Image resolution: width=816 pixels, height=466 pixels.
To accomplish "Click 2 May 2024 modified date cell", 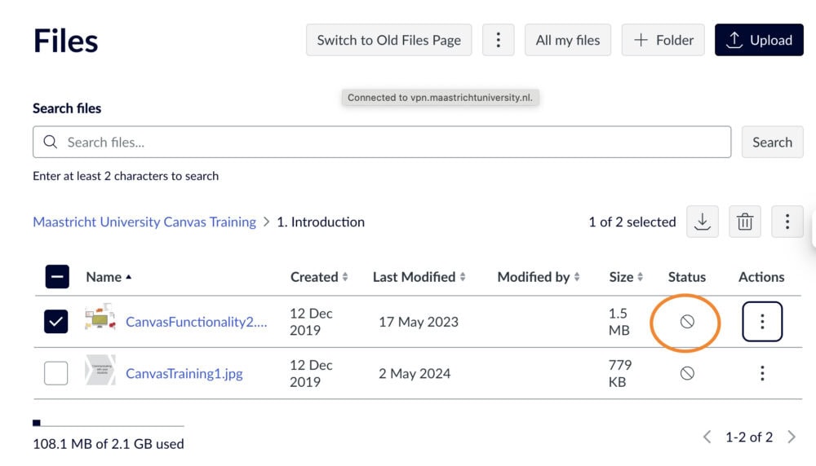I will [415, 373].
